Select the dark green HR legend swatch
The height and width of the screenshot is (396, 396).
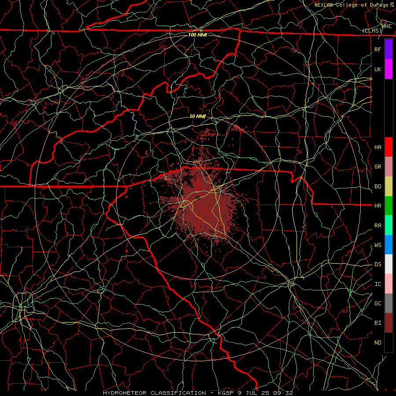tap(389, 206)
